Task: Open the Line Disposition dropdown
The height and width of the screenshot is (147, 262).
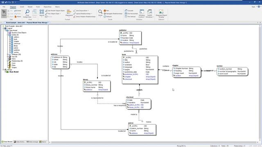Action: click(81, 11)
